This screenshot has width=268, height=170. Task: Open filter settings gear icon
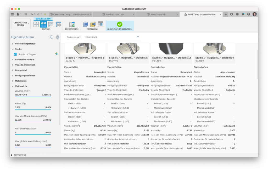coord(57,37)
